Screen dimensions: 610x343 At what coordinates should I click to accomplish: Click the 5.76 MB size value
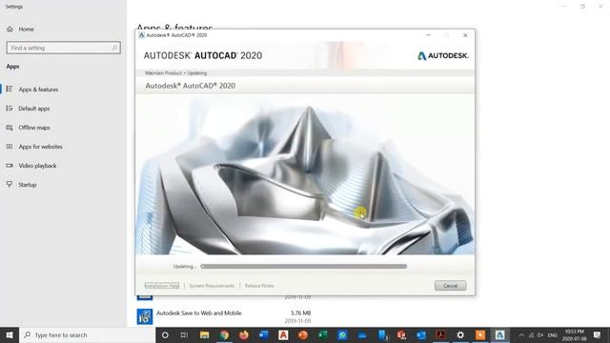pos(301,313)
